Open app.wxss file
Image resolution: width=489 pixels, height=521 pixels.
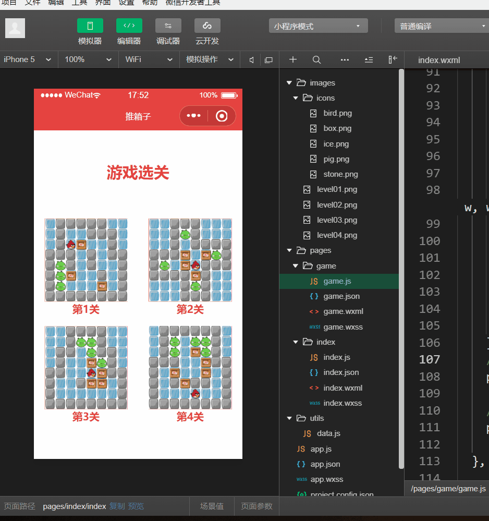pos(326,479)
